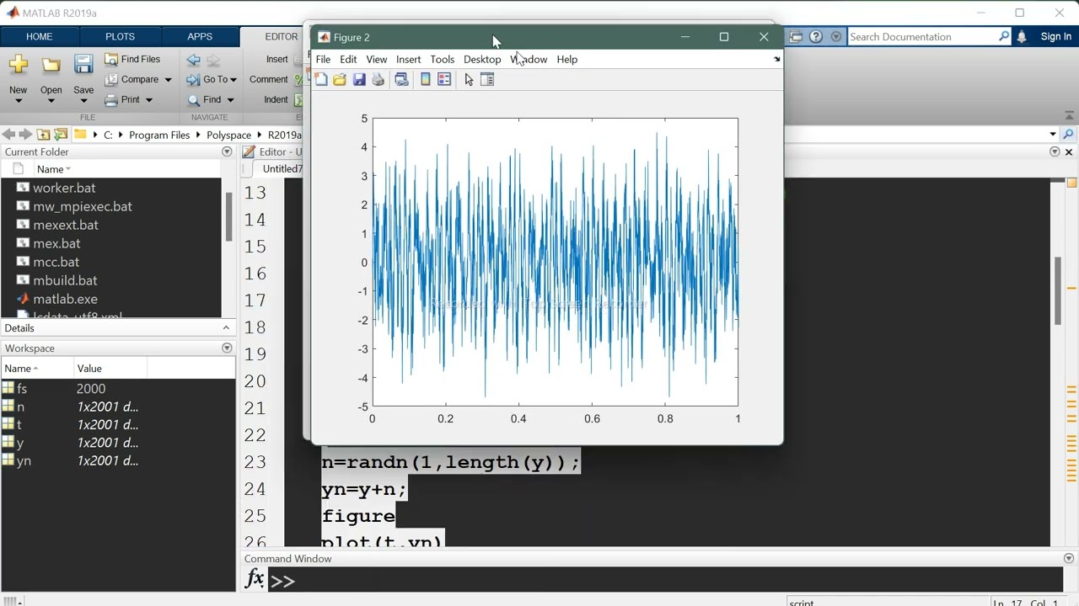Click the notifications bell icon
Viewport: 1079px width, 606px height.
(1022, 36)
